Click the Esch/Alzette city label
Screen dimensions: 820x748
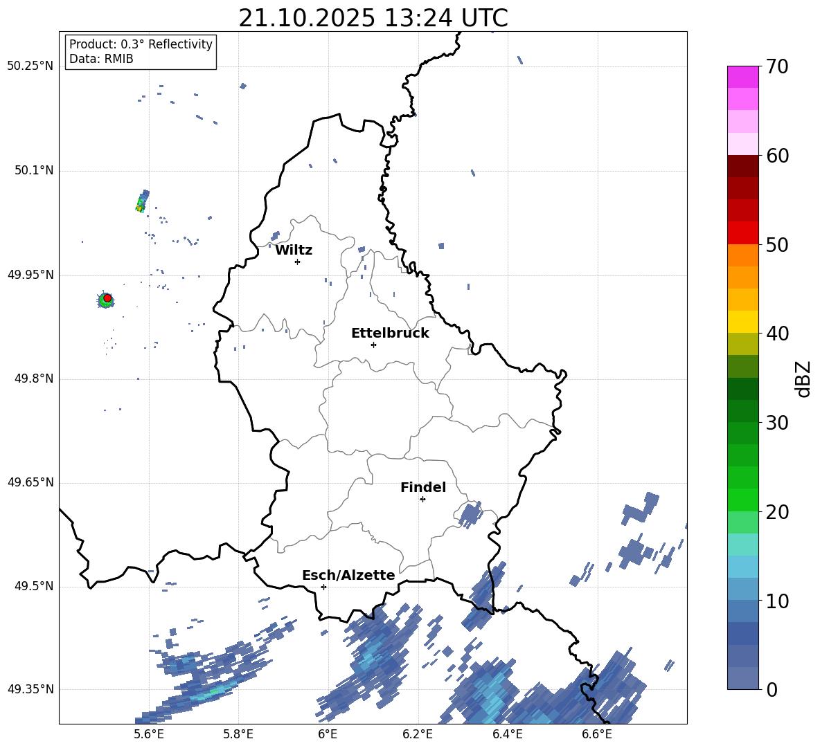pos(348,575)
